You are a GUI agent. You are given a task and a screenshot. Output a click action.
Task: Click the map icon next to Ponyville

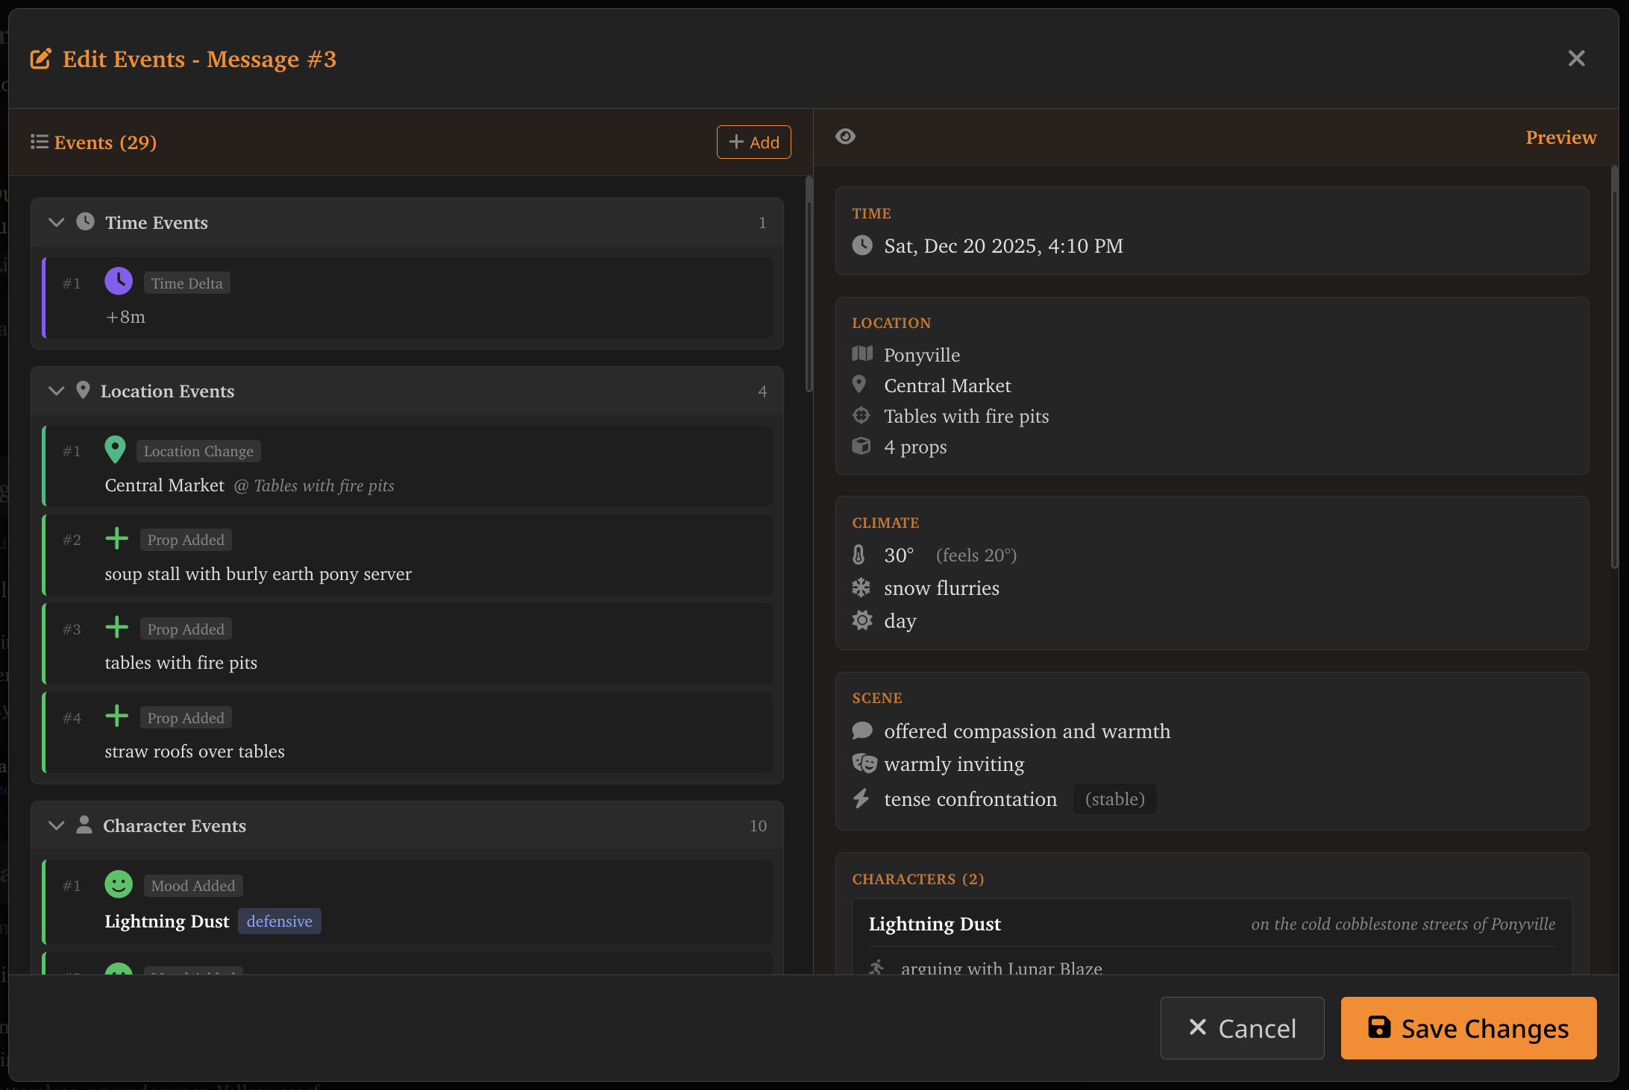pyautogui.click(x=861, y=354)
